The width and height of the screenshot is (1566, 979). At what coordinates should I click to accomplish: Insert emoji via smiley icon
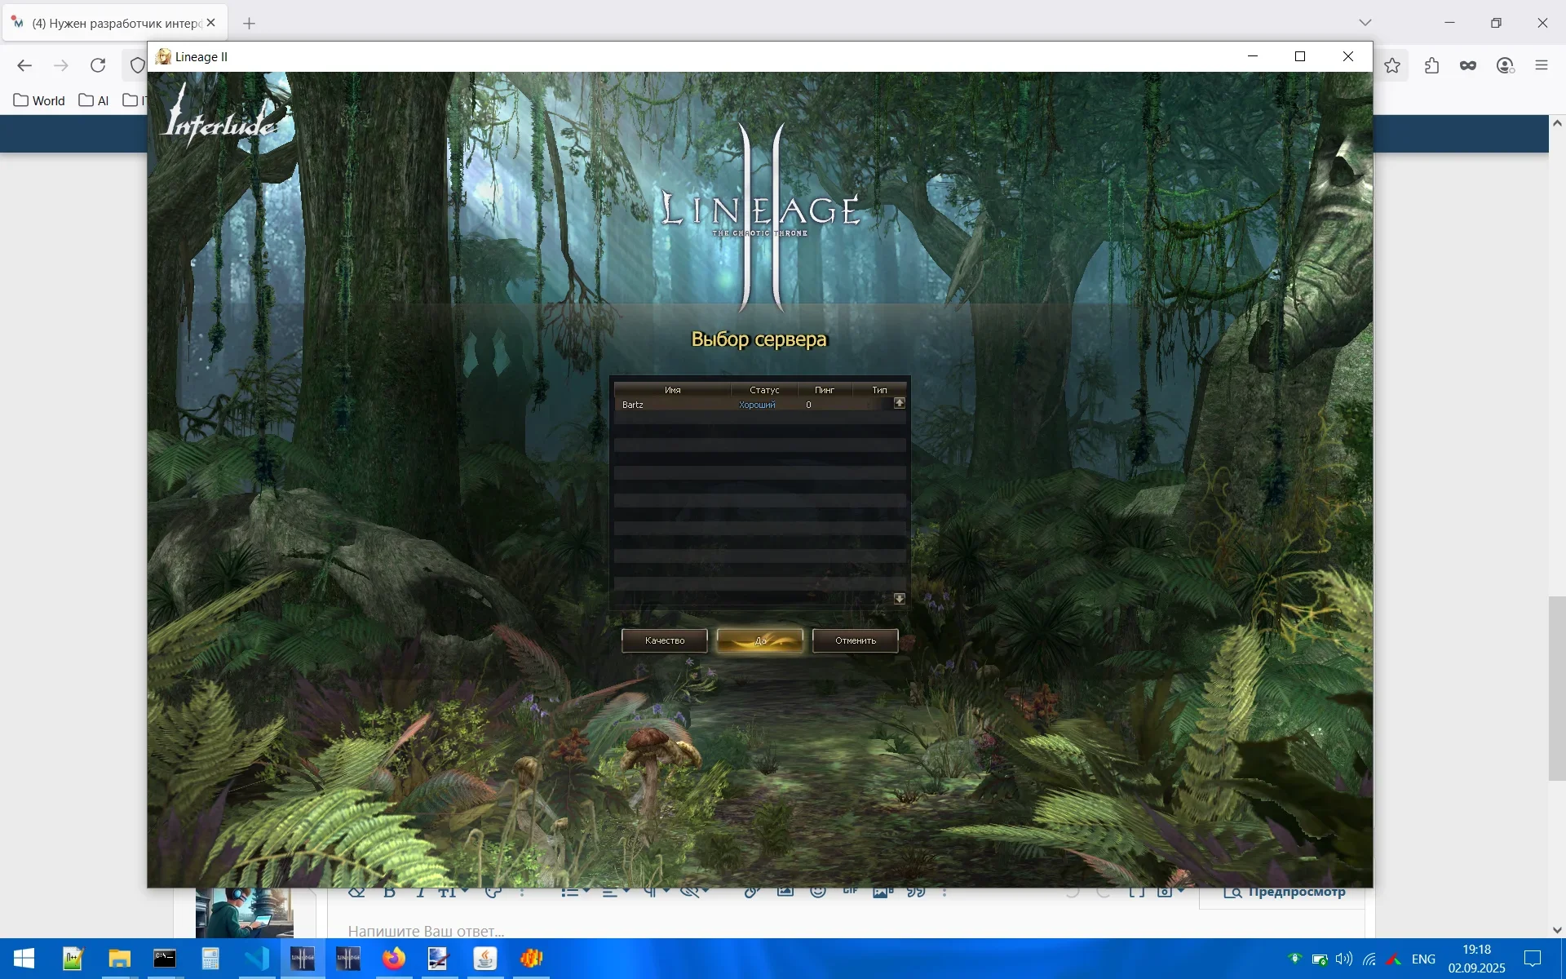pyautogui.click(x=818, y=892)
